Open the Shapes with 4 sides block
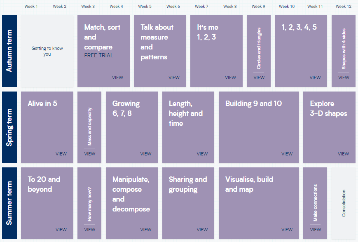358x242 pixels. 344,51
